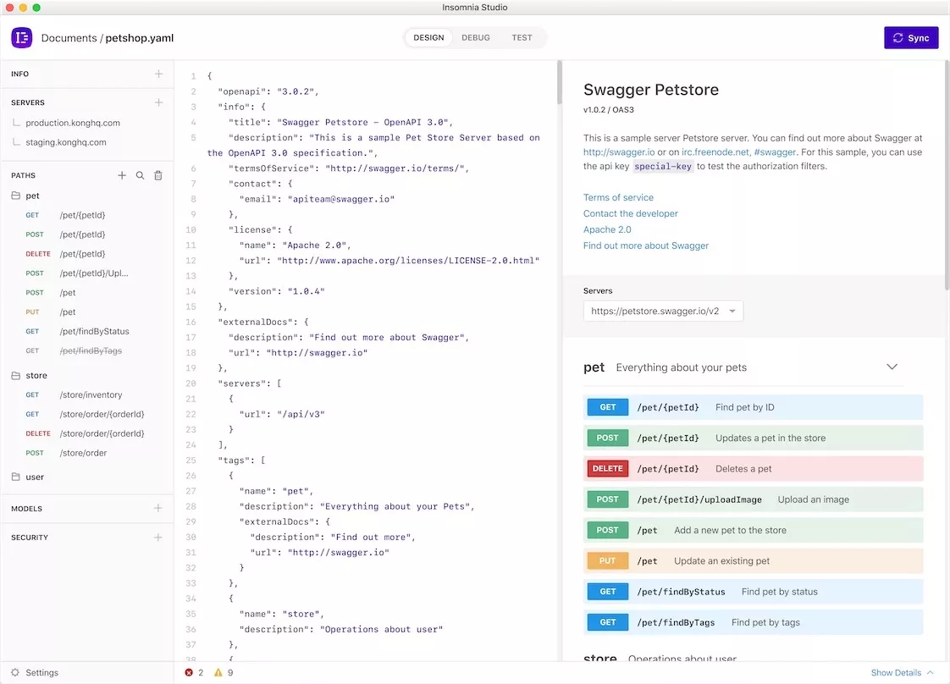The width and height of the screenshot is (950, 684).
Task: Open http://swagger.io link in description
Action: 619,152
